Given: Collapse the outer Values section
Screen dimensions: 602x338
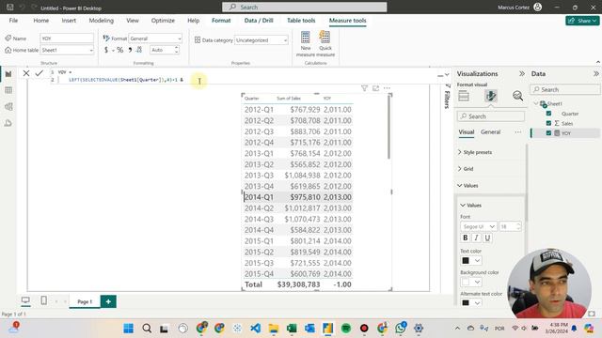Looking at the screenshot, I should pos(467,186).
